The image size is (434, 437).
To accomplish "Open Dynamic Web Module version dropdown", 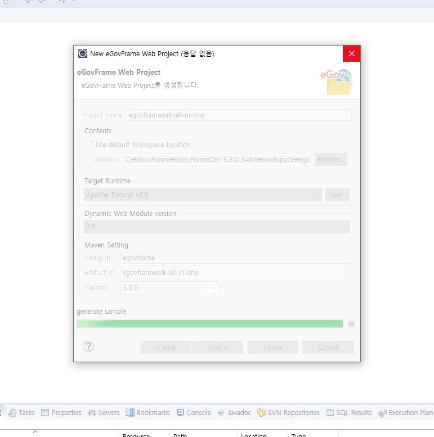I will click(217, 227).
